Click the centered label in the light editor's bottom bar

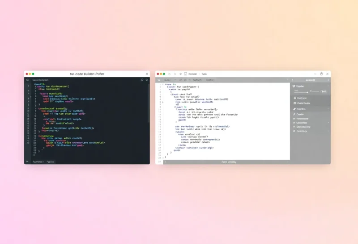(229, 162)
